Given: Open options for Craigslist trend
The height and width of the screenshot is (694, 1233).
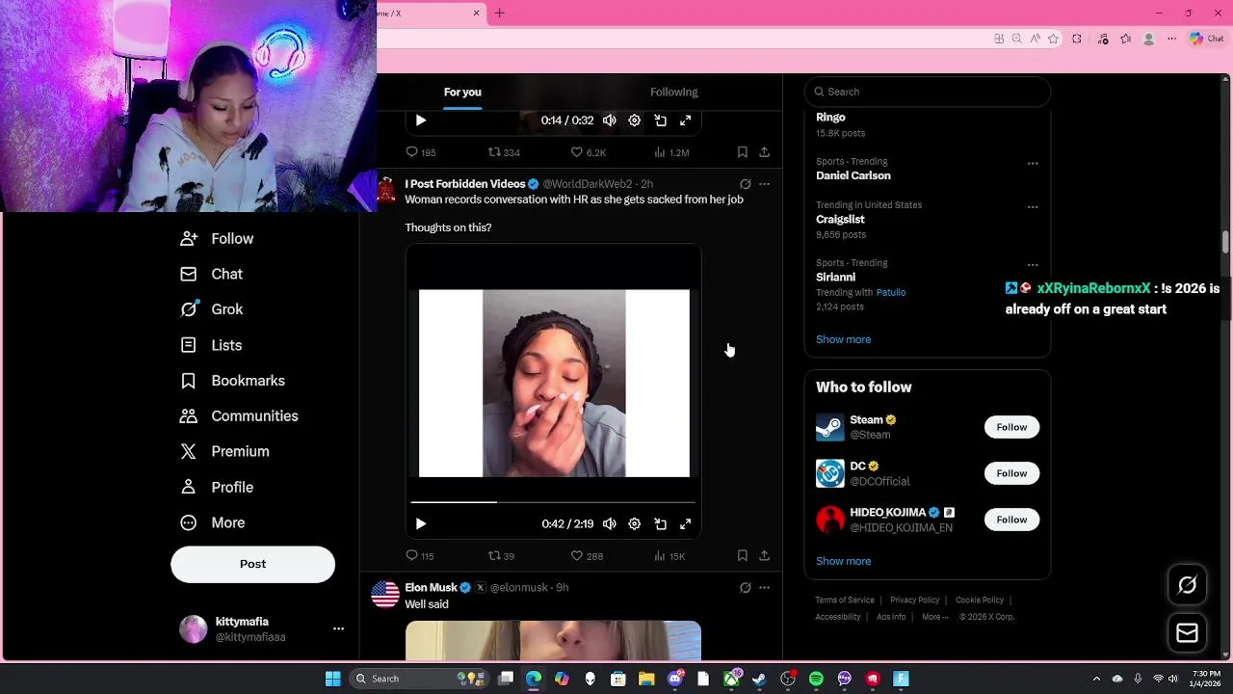Looking at the screenshot, I should tap(1033, 207).
